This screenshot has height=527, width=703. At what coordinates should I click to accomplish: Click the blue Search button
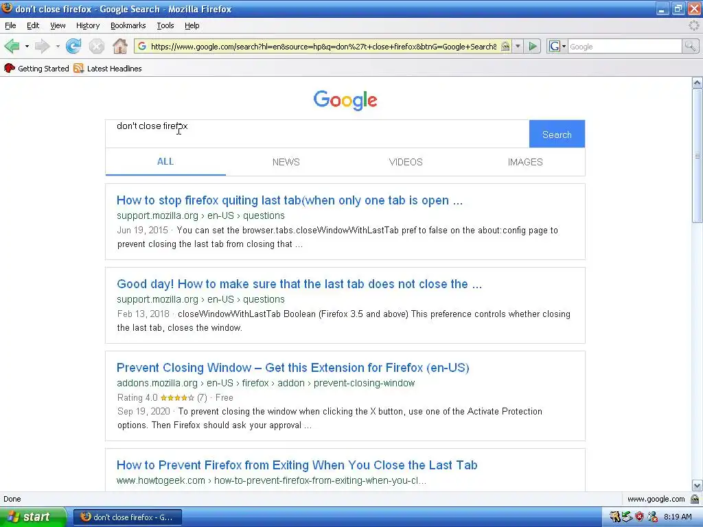point(557,134)
